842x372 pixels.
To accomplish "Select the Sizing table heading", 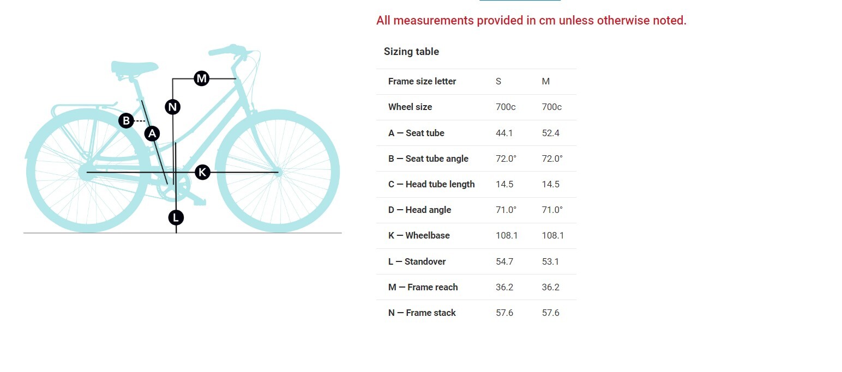I will tap(411, 52).
